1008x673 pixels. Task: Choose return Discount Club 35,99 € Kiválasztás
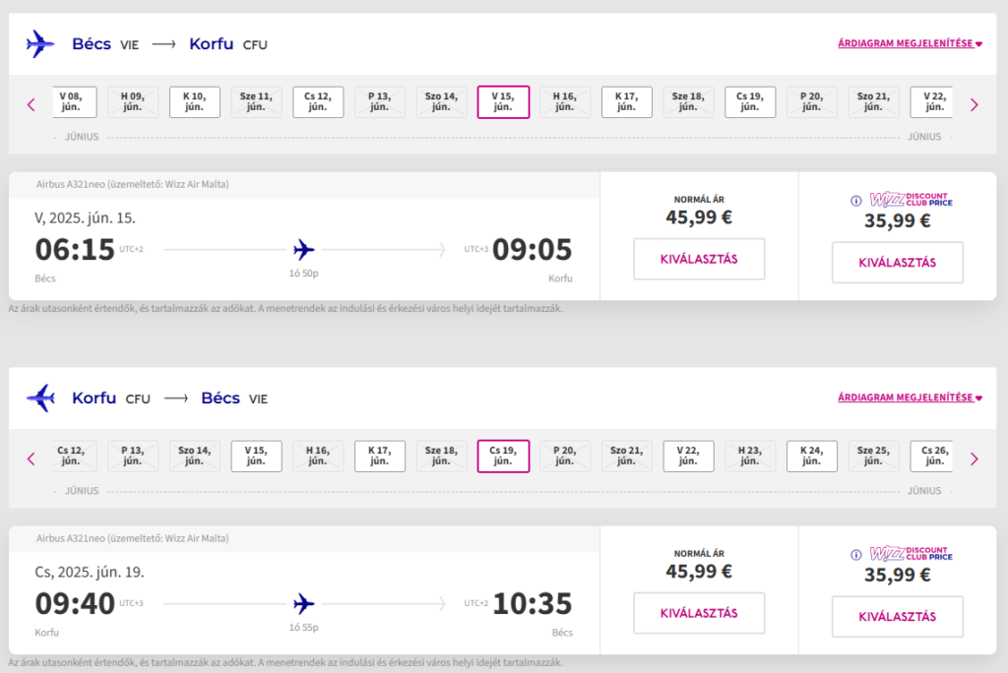898,617
